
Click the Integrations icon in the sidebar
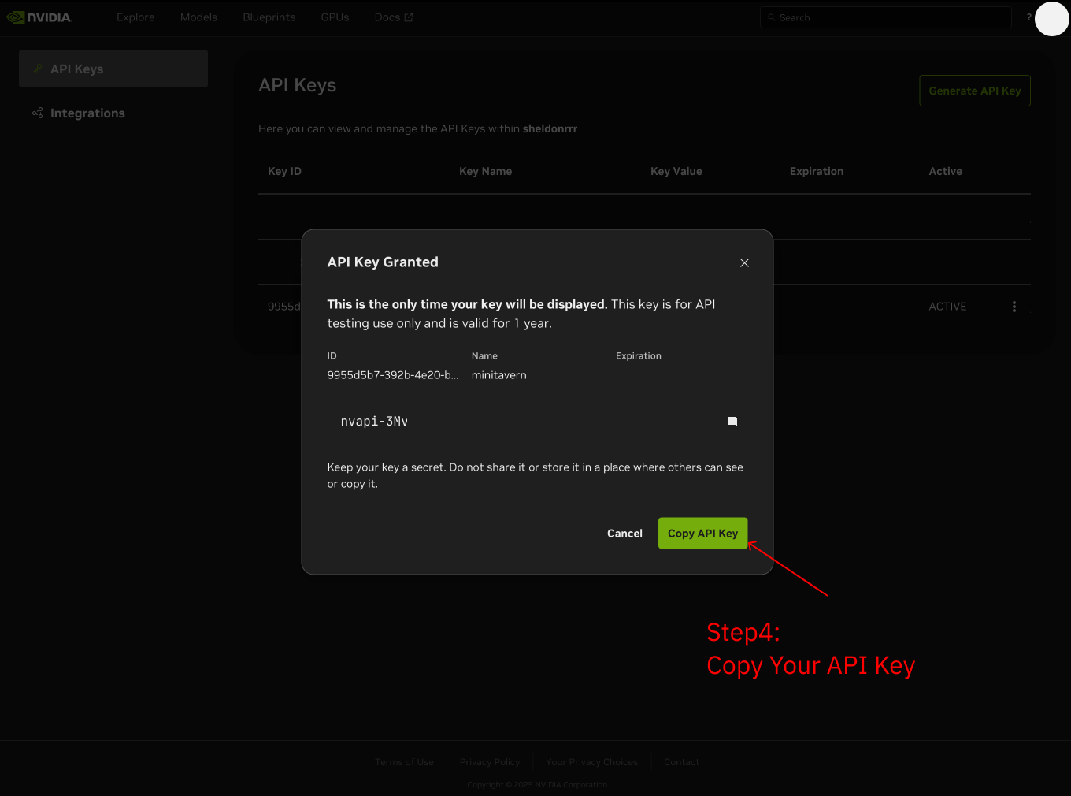[x=37, y=113]
